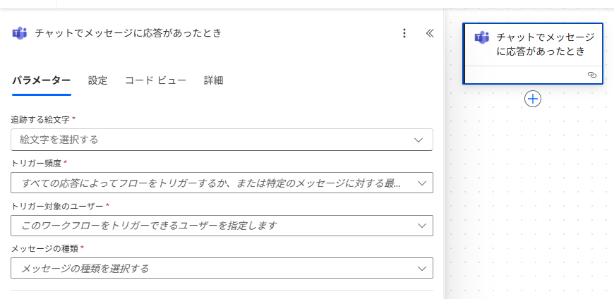Switch to the パラメーター tab

[41, 80]
